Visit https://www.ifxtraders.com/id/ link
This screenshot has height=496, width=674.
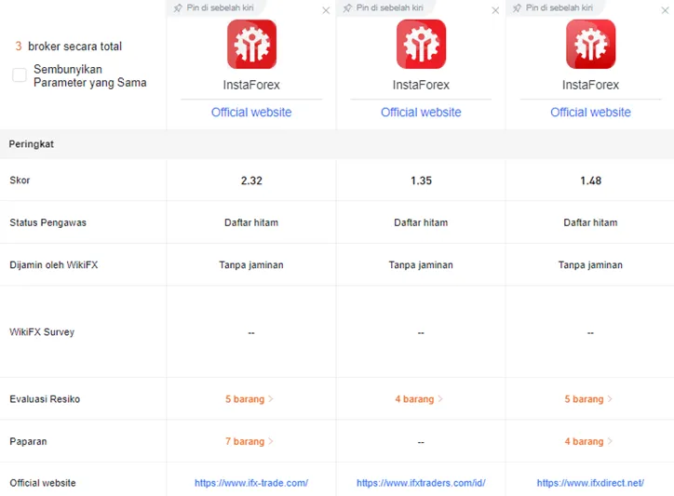click(421, 483)
